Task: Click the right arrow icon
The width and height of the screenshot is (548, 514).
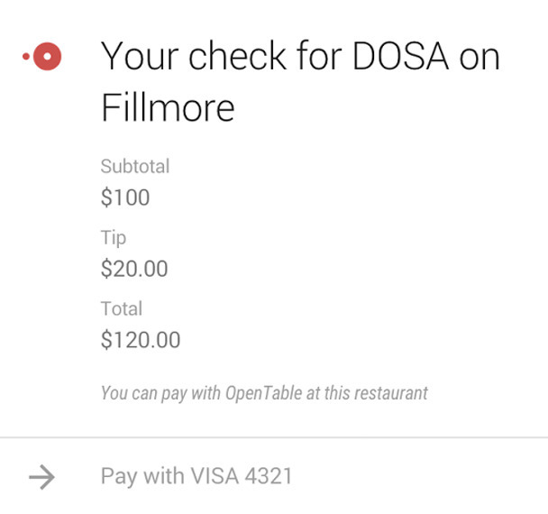Action: 41,477
